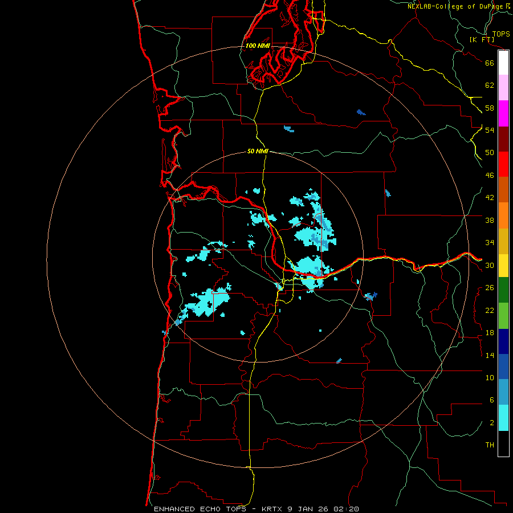Click the light pink 62 kft swatch
513x513 pixels.
pos(503,88)
